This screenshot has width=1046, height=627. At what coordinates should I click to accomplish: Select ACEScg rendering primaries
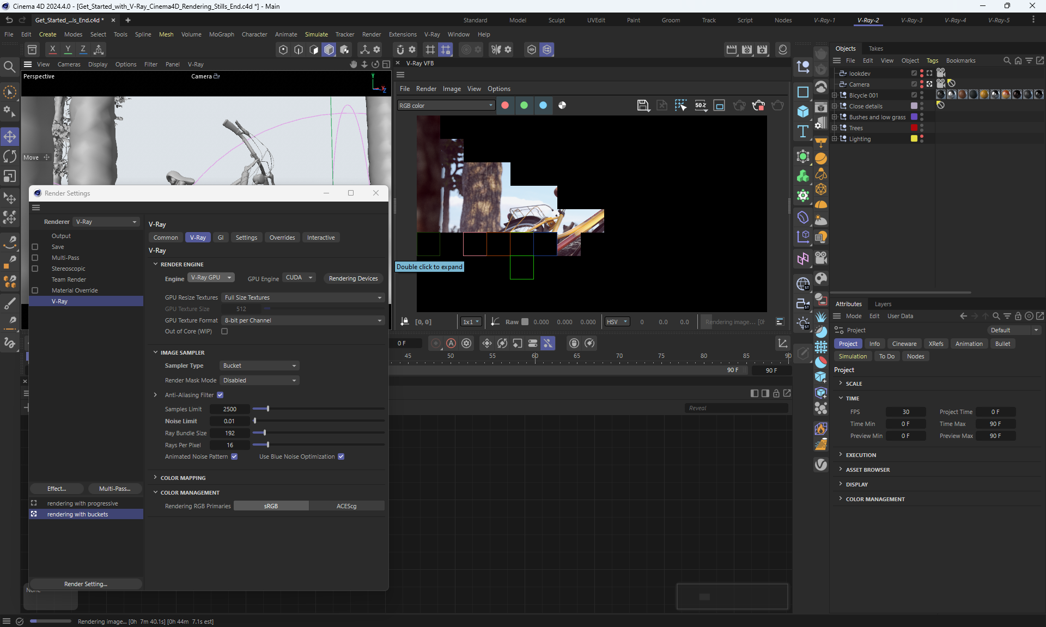(346, 506)
